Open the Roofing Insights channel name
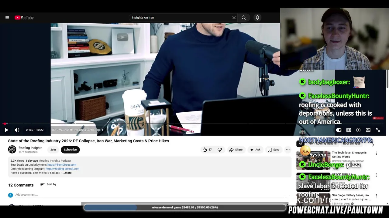 (30, 148)
